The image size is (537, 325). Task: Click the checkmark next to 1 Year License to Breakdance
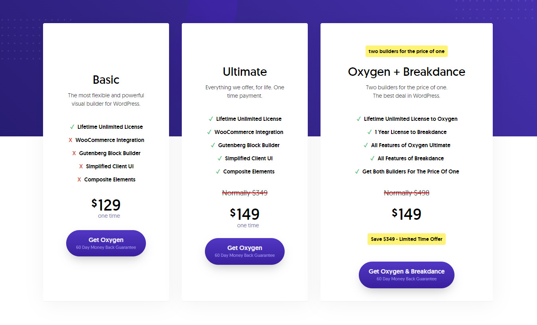(x=369, y=132)
